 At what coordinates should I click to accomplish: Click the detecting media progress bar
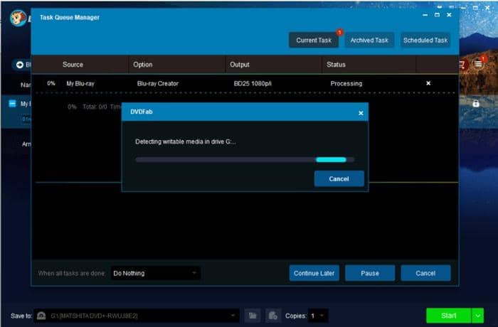click(x=245, y=160)
